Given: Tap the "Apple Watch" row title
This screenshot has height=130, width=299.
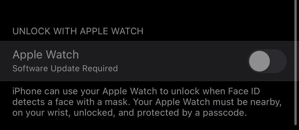Looking at the screenshot, I should (x=45, y=55).
